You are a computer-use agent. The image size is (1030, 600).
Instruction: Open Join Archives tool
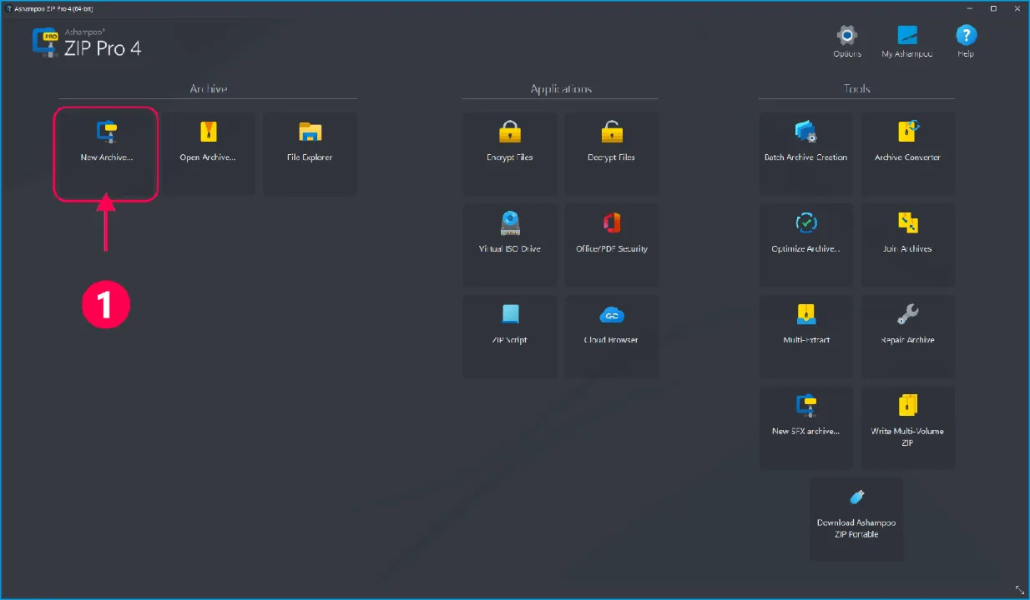(908, 246)
